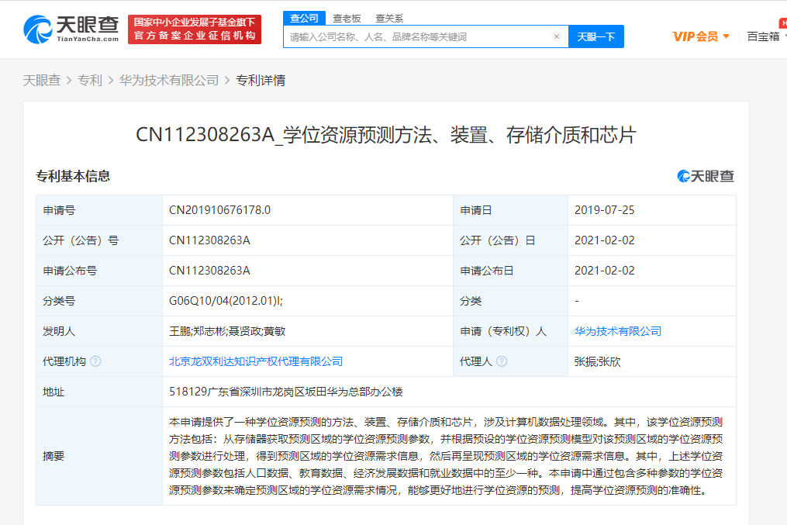Click the help icon next to 代理人
The width and height of the screenshot is (787, 525).
502,361
